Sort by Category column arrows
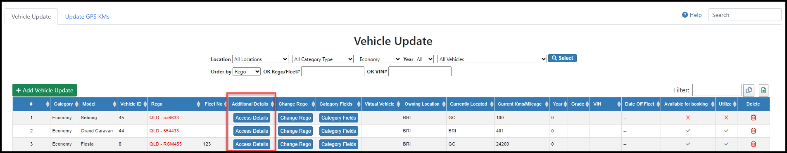787x153 pixels. (x=77, y=104)
